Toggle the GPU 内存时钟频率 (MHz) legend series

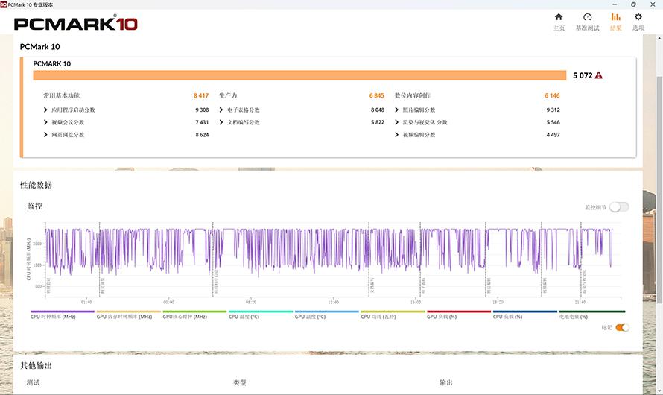coord(129,315)
